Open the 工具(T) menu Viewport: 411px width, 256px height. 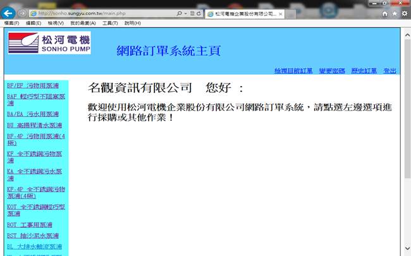click(x=110, y=23)
